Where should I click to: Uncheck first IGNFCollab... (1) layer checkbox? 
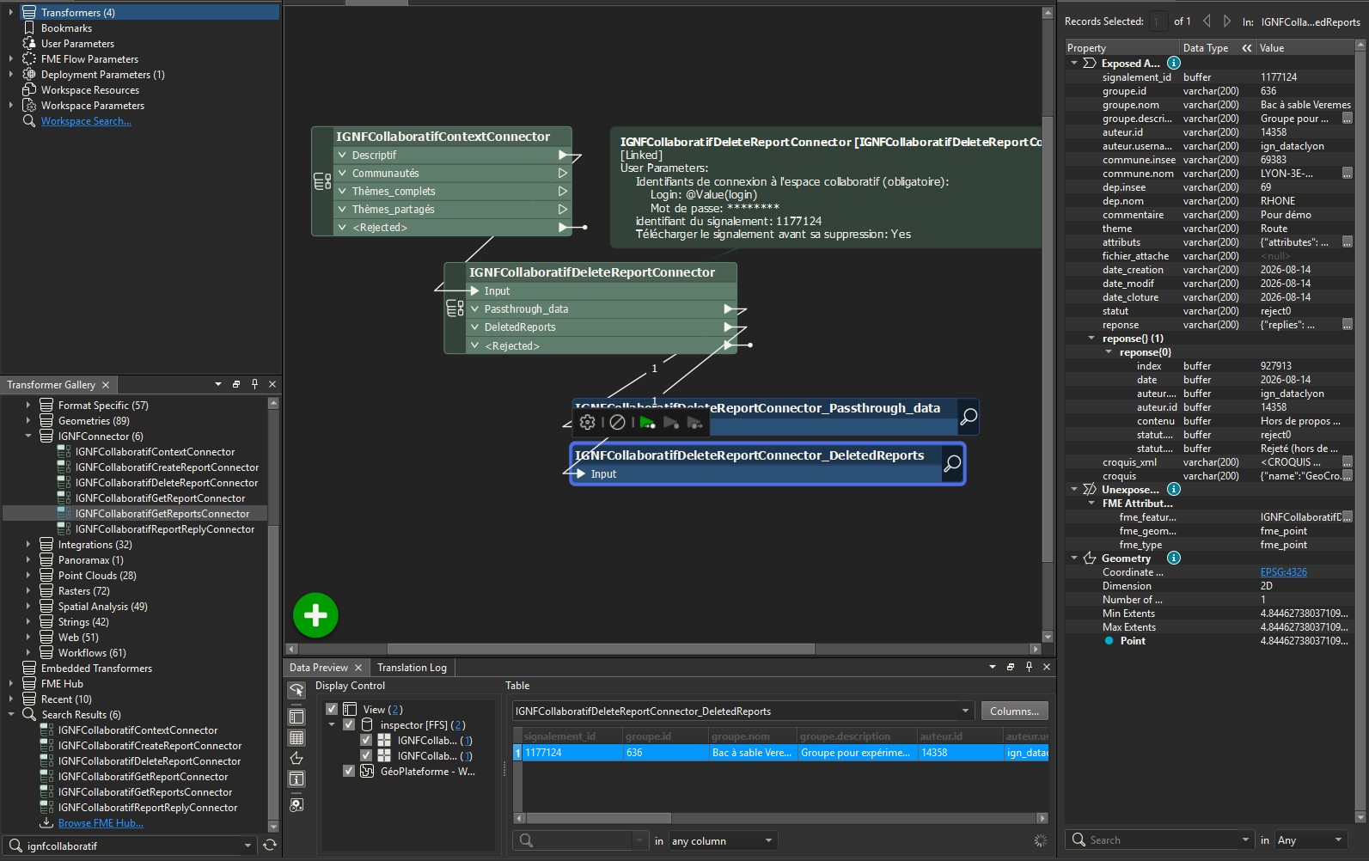tap(366, 740)
